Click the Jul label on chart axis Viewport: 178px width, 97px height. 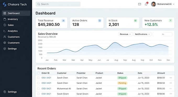tap(108, 60)
